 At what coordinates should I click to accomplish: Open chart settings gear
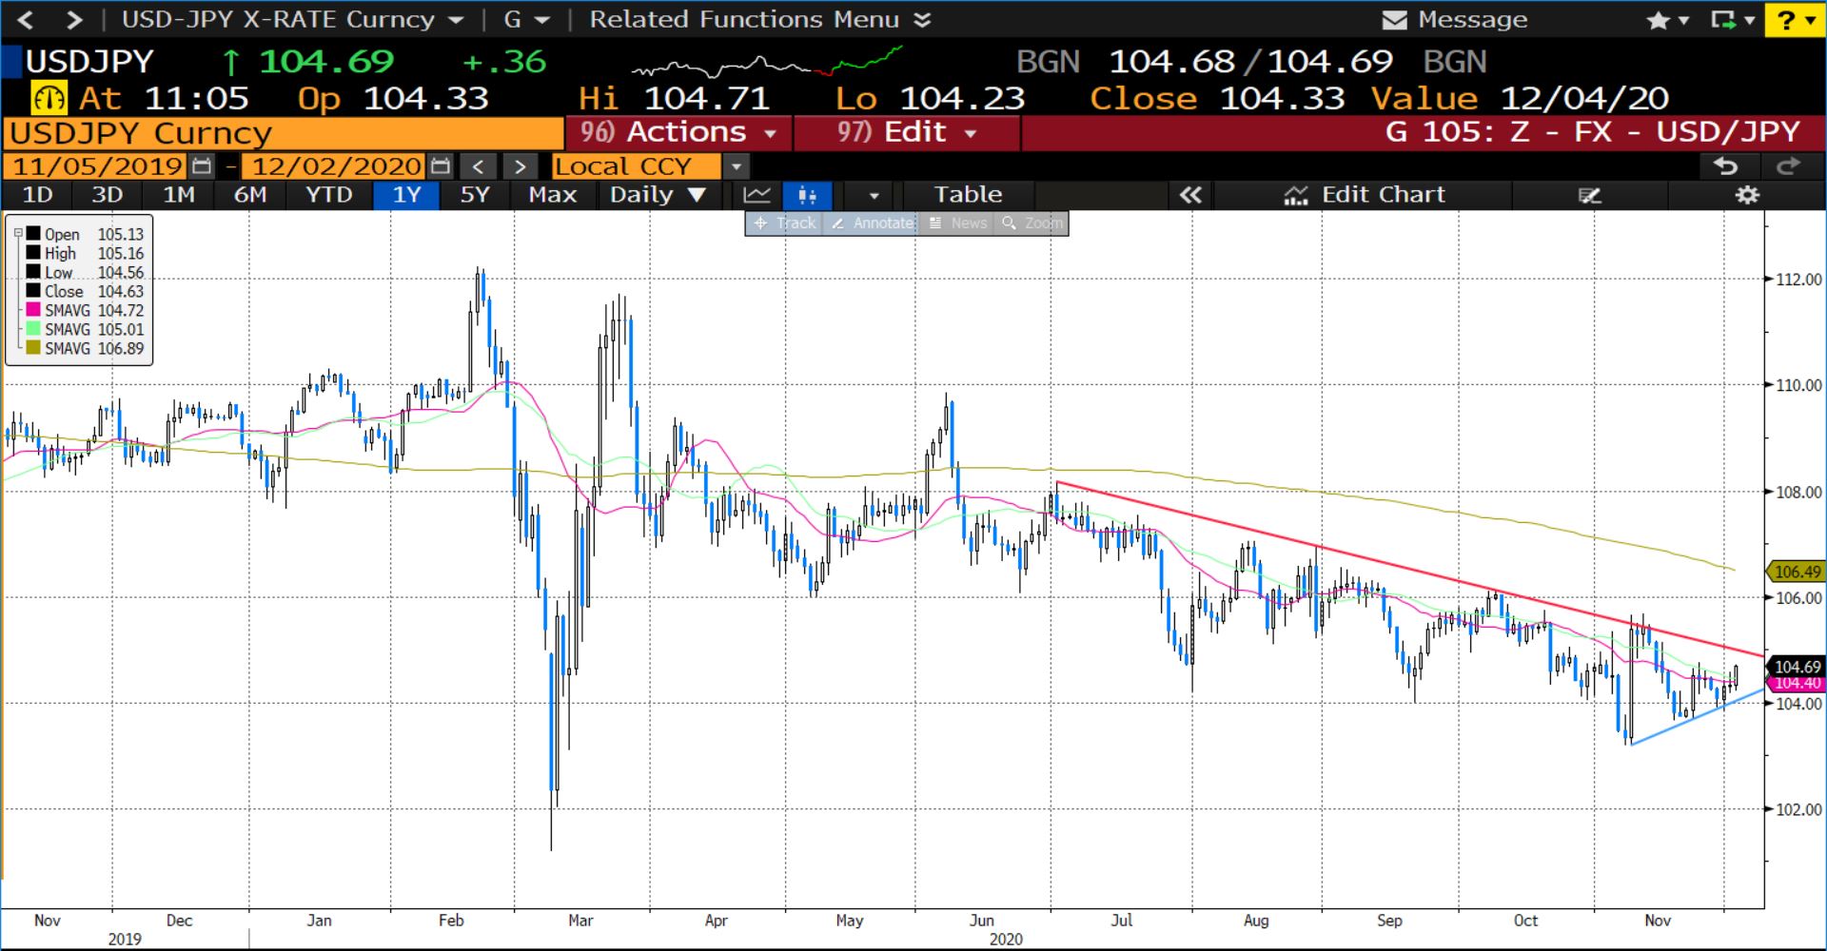tap(1747, 195)
